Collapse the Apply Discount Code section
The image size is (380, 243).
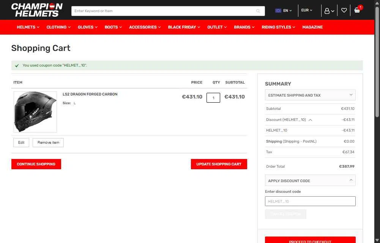tap(310, 181)
